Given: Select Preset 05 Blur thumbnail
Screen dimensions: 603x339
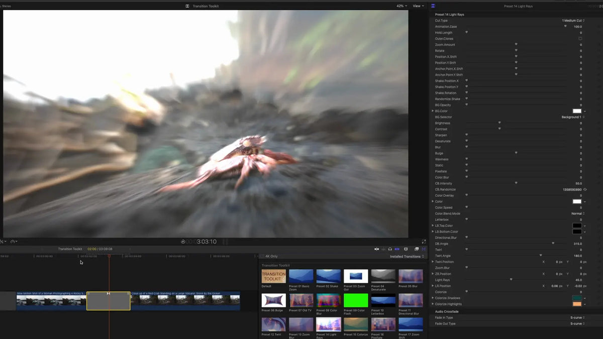Looking at the screenshot, I should click(411, 276).
